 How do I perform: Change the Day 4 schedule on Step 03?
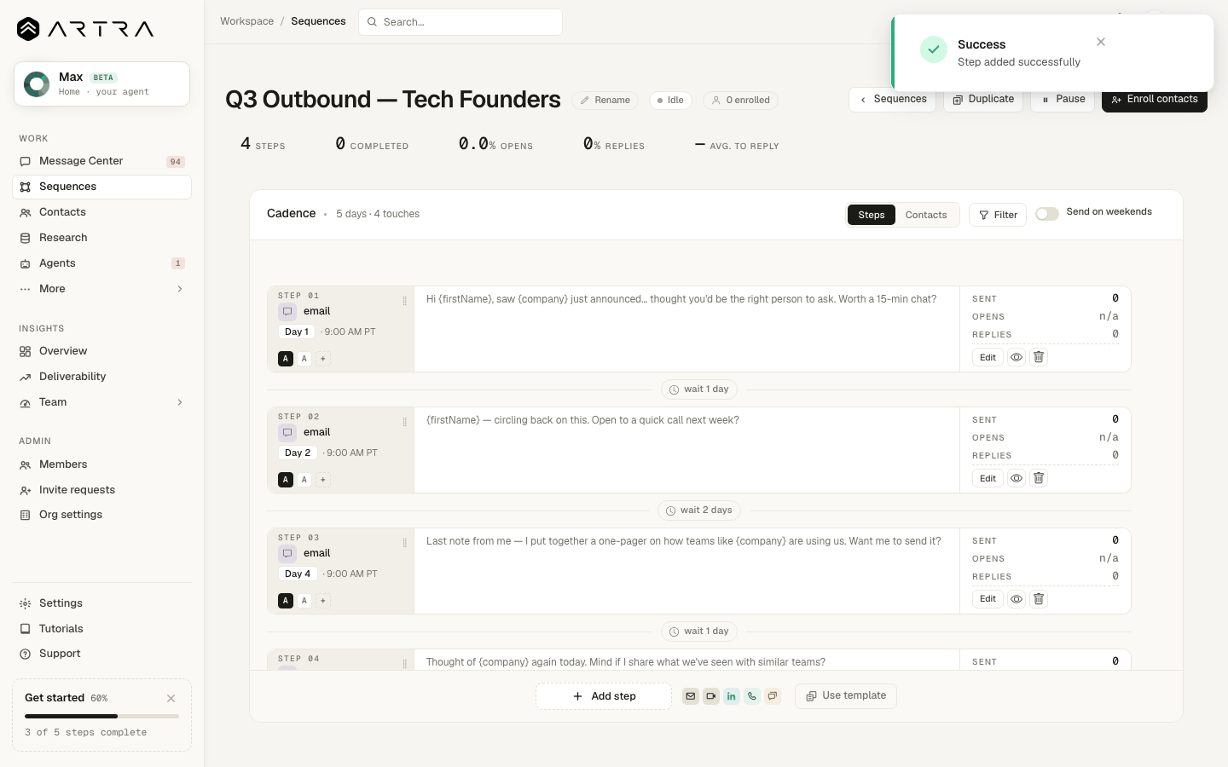coord(298,574)
